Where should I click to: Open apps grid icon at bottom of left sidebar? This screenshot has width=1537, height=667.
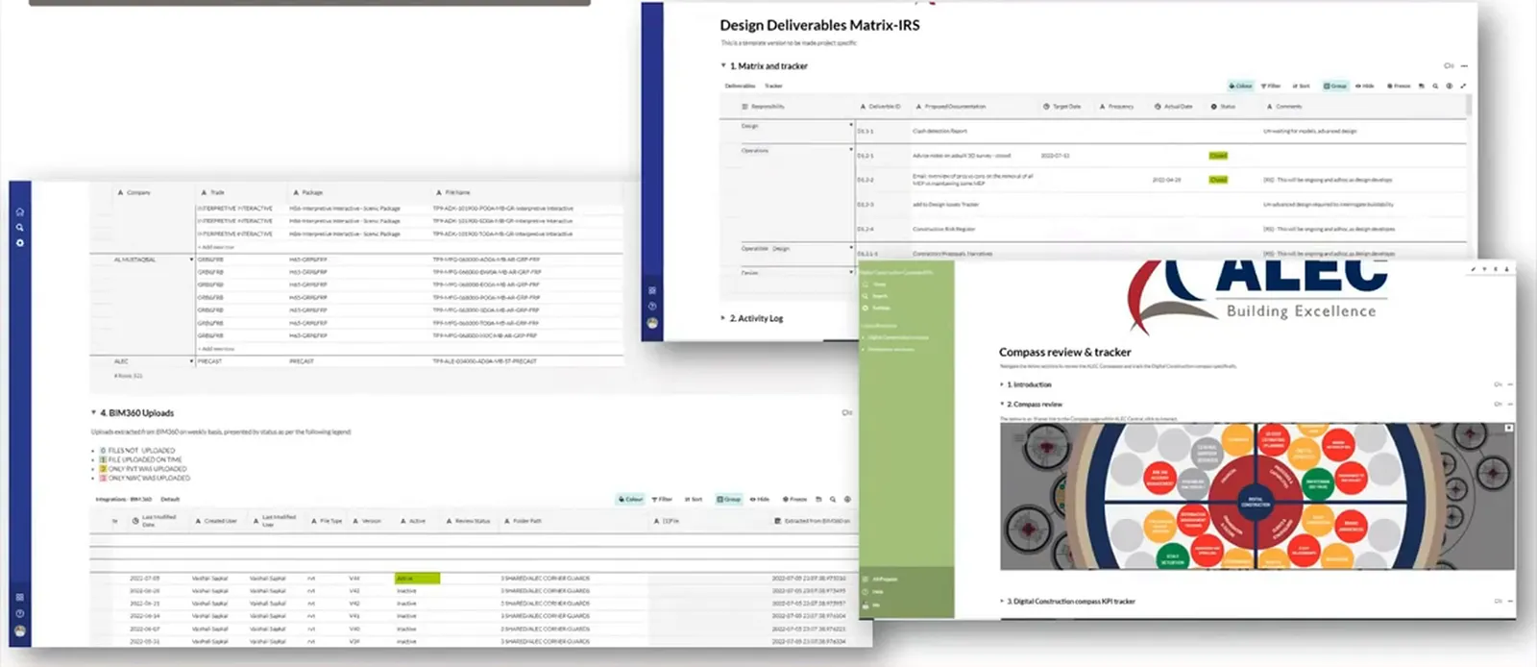pyautogui.click(x=19, y=597)
